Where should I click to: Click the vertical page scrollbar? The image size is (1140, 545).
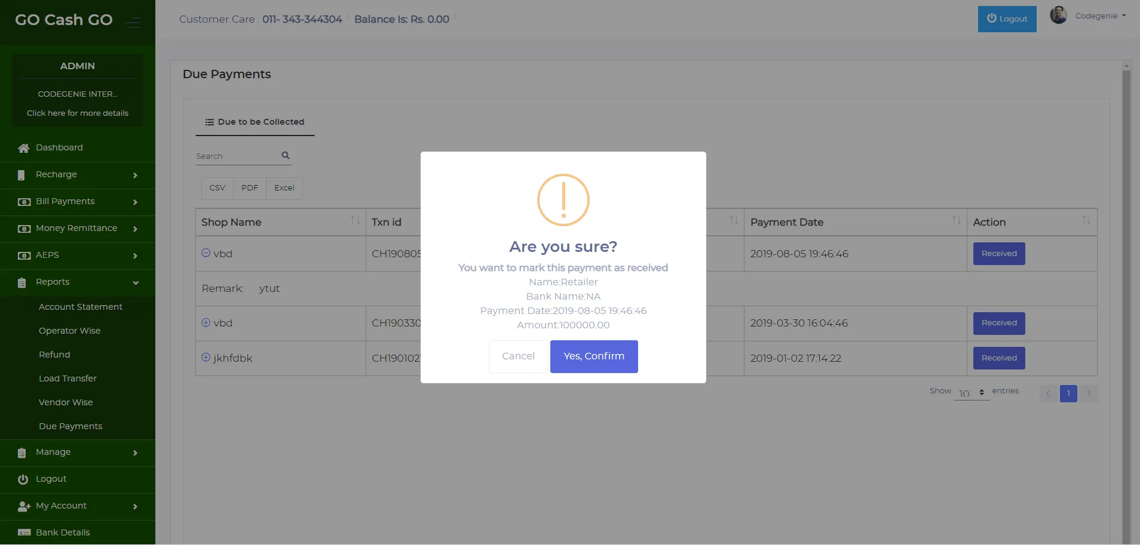(1126, 298)
